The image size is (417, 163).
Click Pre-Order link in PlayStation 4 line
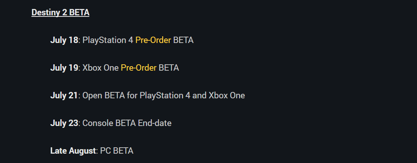(153, 40)
